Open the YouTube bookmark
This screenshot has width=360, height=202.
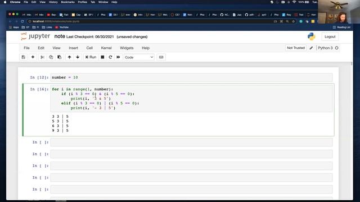tap(62, 27)
